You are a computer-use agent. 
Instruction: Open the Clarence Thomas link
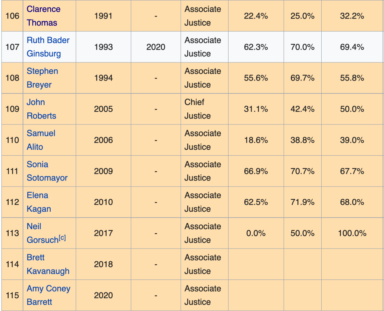43,16
